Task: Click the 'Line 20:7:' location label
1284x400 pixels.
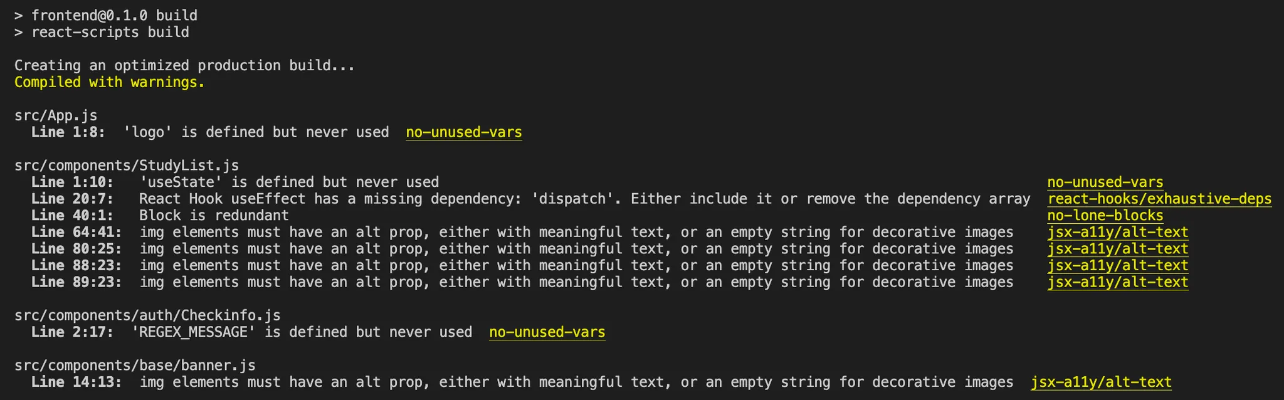Action: (x=72, y=199)
